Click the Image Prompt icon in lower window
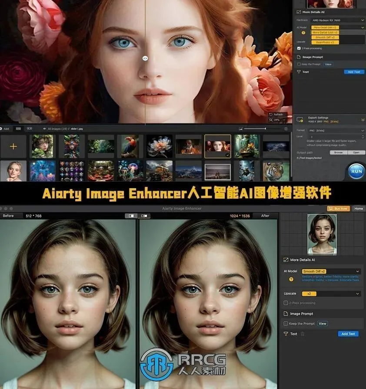Viewport: 366px width, 389px height. (286, 314)
